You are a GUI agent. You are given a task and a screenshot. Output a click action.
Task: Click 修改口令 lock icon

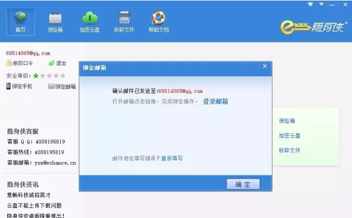9,63
